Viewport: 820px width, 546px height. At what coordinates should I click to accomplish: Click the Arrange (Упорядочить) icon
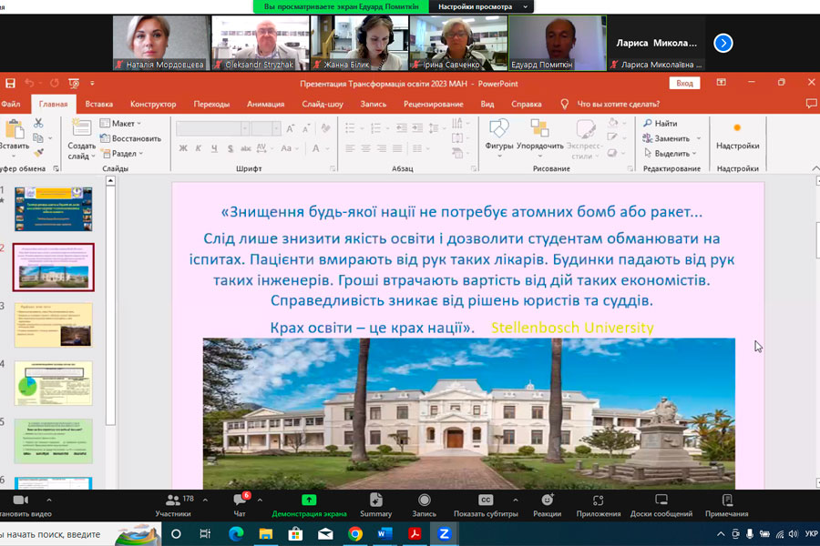coord(539,128)
